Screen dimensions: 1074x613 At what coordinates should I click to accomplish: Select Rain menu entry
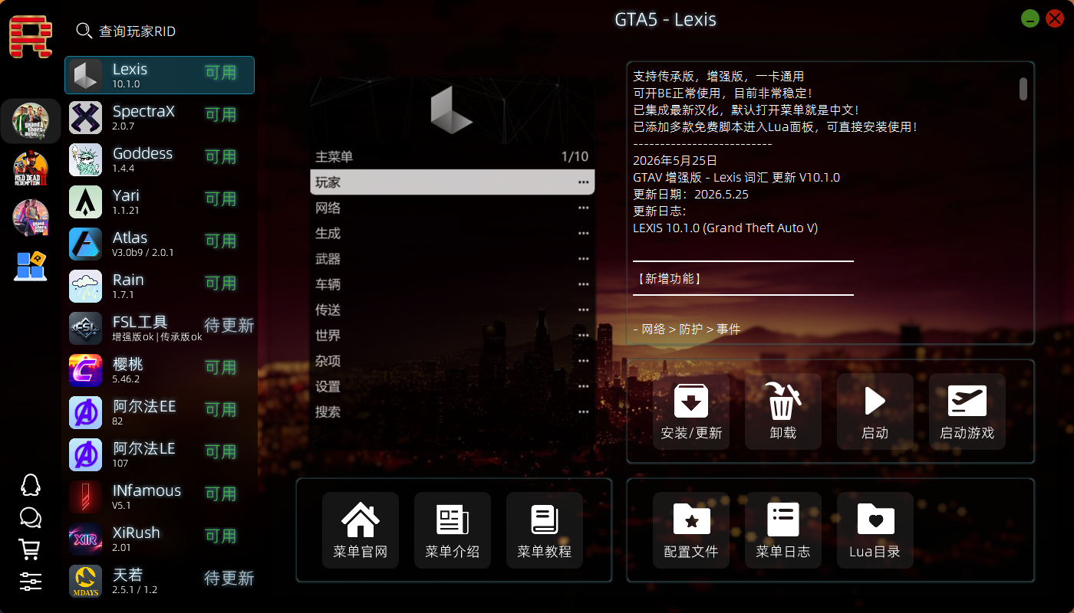point(160,286)
